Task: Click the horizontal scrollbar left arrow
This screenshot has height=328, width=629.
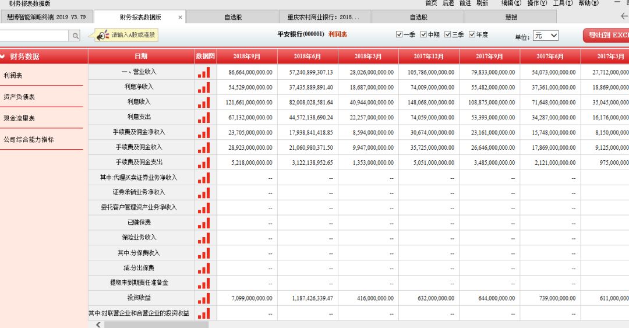Action: [98, 325]
